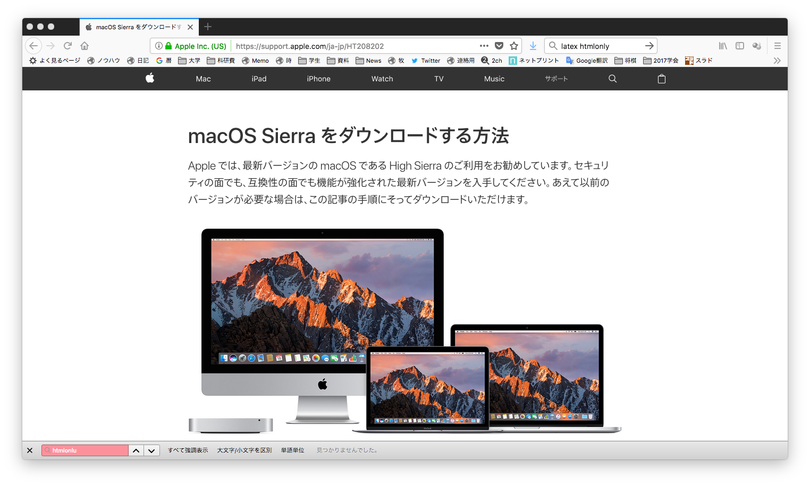Open the Memo bookmark
This screenshot has width=810, height=486.
coord(255,61)
